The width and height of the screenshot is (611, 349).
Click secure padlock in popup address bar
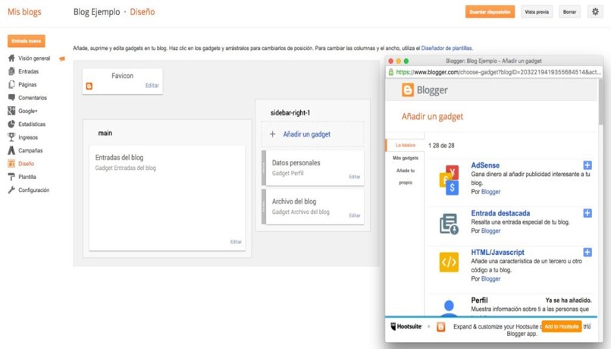pyautogui.click(x=391, y=72)
